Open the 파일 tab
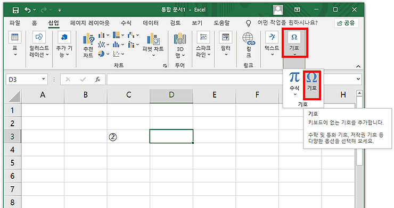Screen dimensions: 394x208 point(14,23)
